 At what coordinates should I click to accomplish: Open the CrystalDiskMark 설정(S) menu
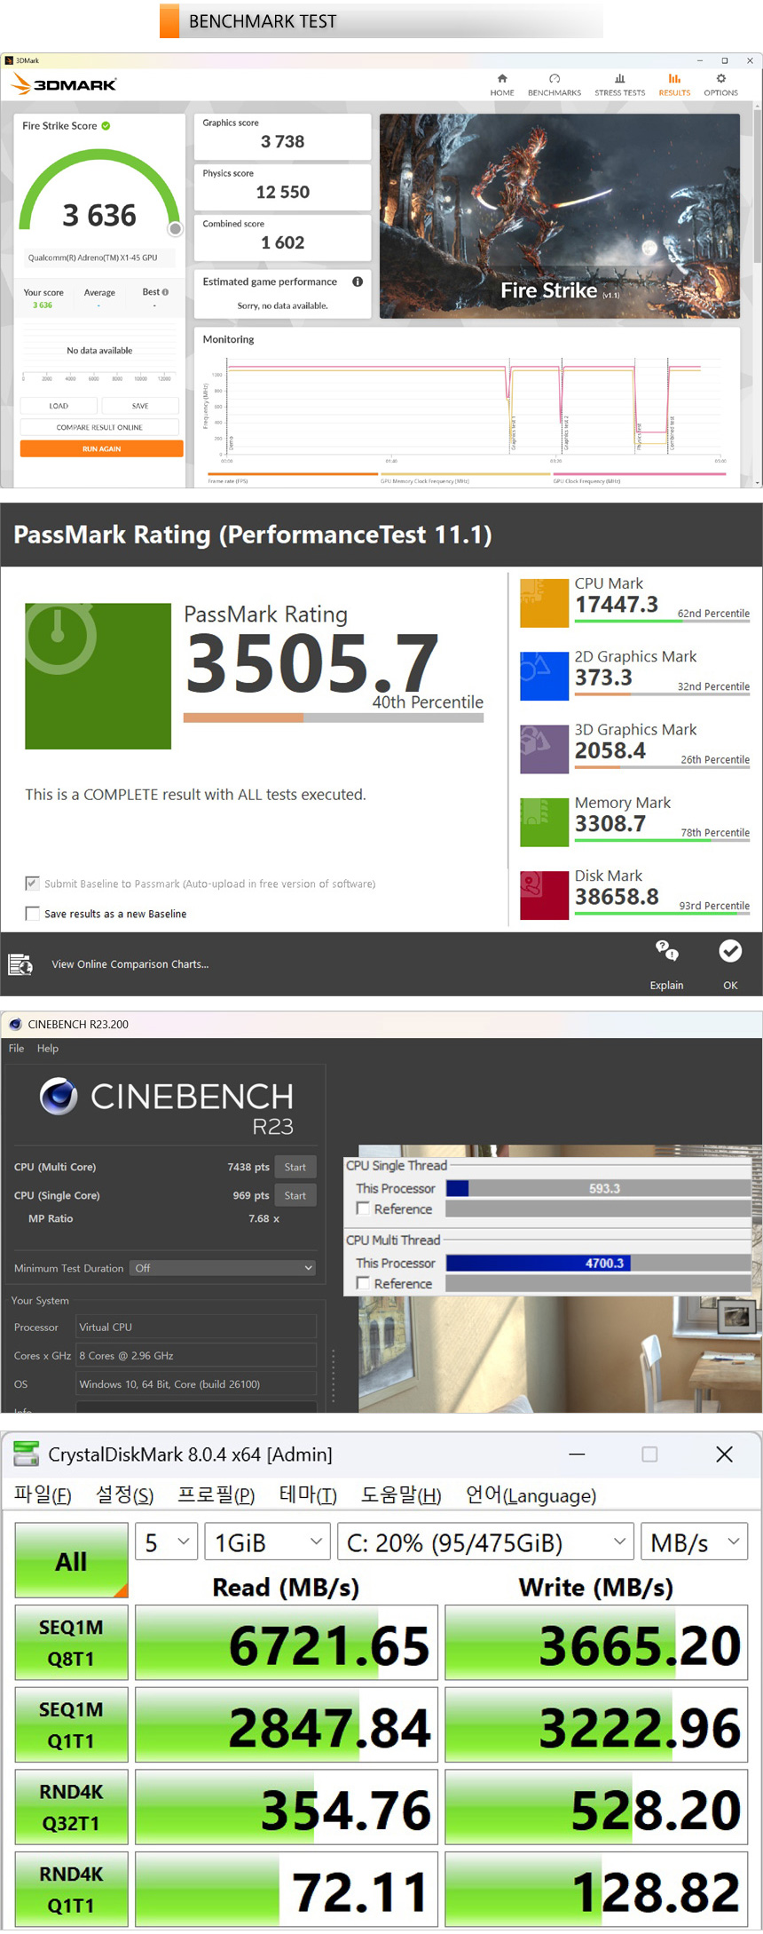coord(124,1495)
